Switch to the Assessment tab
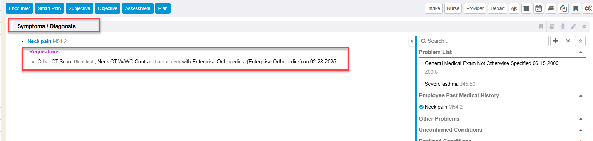 138,8
